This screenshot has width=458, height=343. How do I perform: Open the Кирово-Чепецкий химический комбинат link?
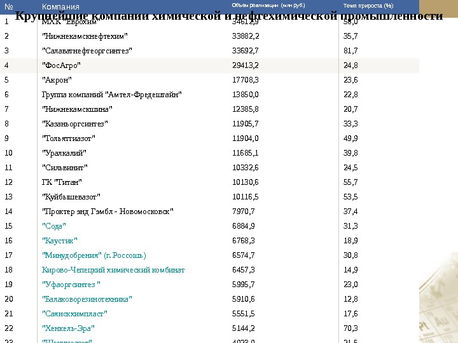click(x=113, y=270)
